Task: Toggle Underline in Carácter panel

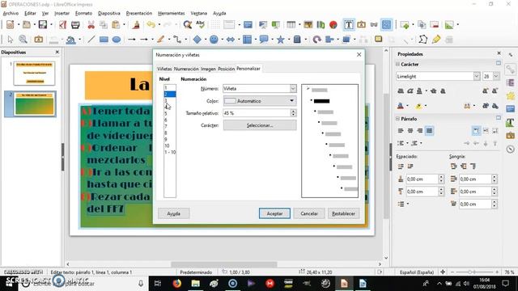Action: coord(419,91)
